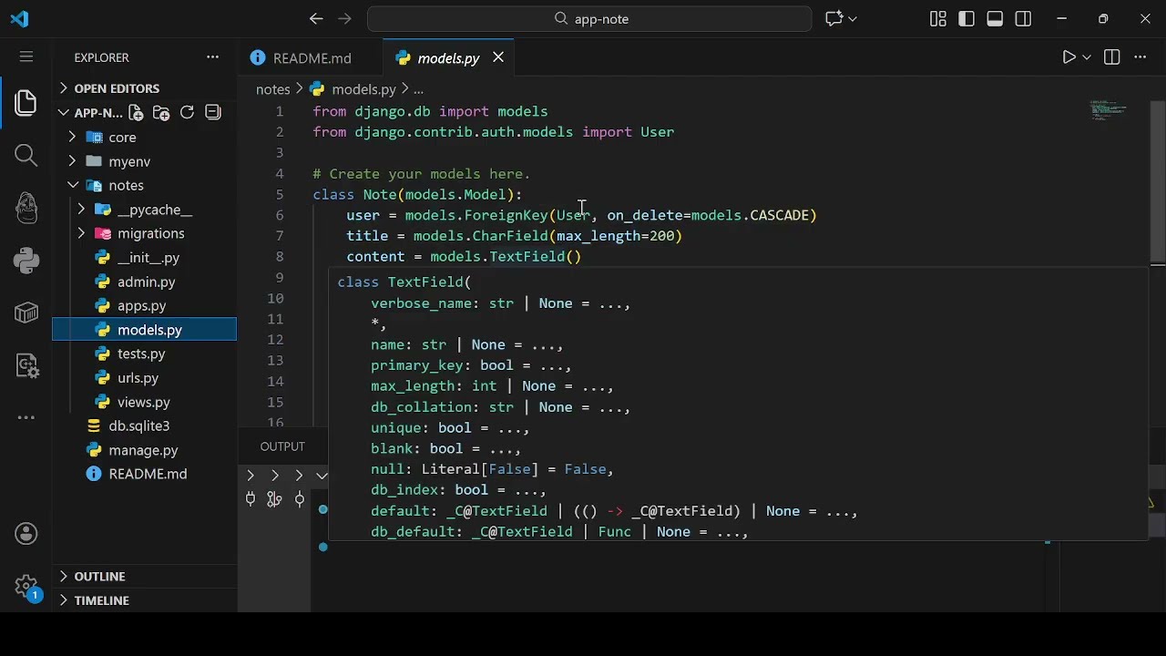Toggle the secondary side bar visibility
1166x656 pixels.
pos(1023,18)
